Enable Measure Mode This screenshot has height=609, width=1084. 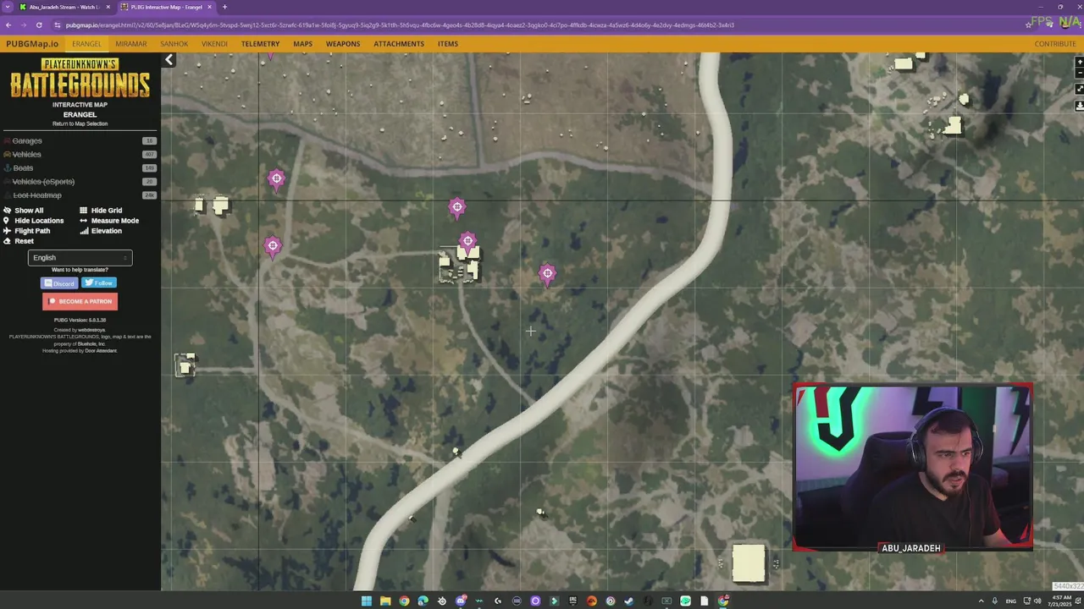pyautogui.click(x=109, y=220)
